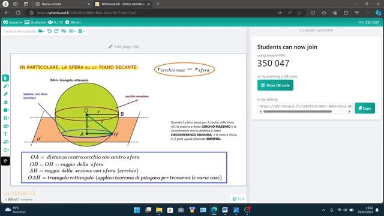Open the emoji sticker tool
The width and height of the screenshot is (384, 216).
[6, 150]
